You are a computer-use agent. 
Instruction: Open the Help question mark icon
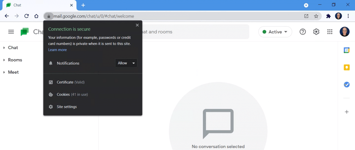pos(303,32)
